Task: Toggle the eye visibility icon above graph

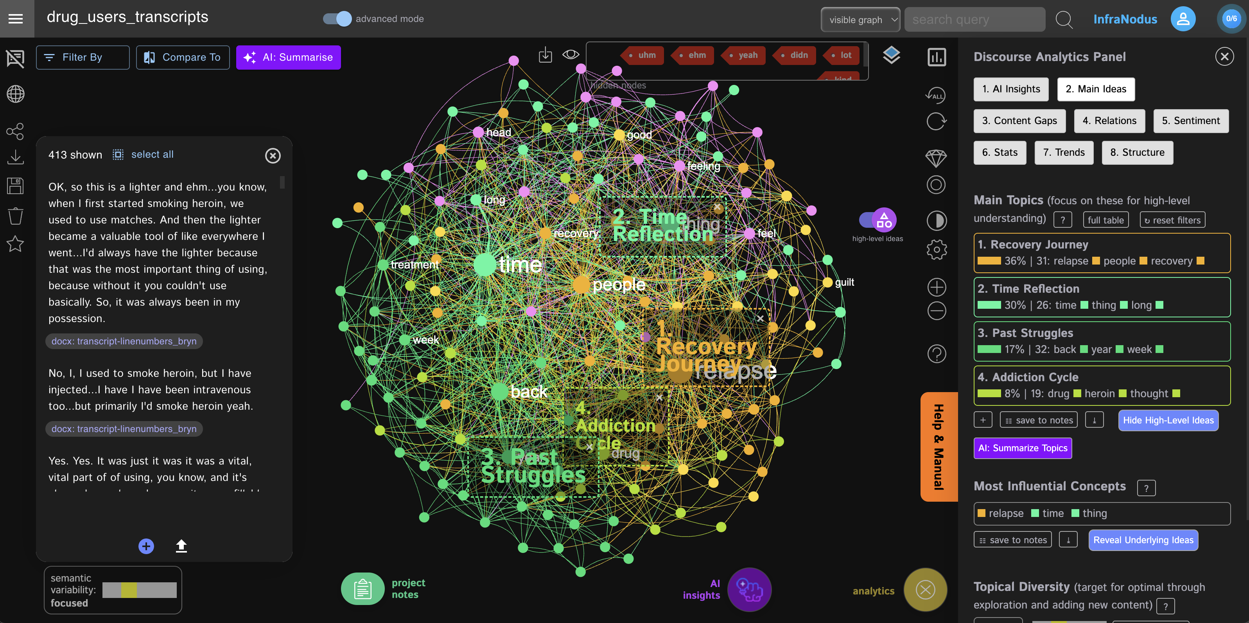Action: click(x=571, y=54)
